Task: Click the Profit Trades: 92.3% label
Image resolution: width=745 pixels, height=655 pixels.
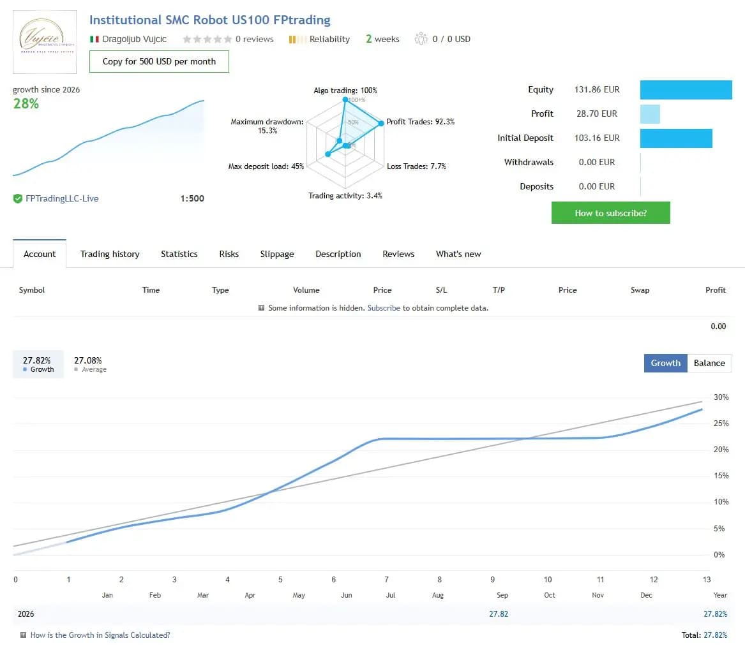Action: [x=421, y=122]
